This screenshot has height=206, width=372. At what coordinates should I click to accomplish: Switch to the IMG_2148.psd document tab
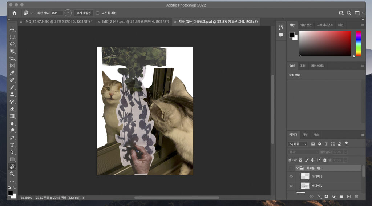click(x=135, y=22)
